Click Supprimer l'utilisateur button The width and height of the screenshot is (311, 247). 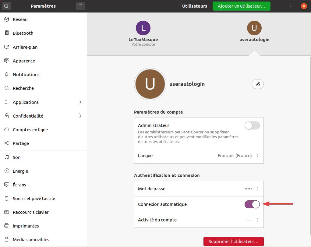point(233,241)
